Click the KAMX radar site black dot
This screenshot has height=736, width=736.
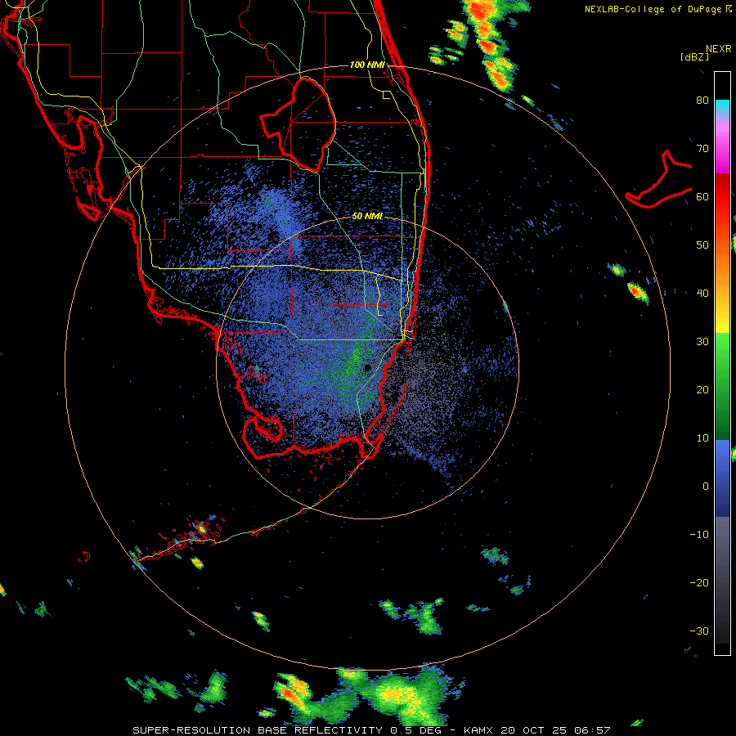tap(367, 367)
